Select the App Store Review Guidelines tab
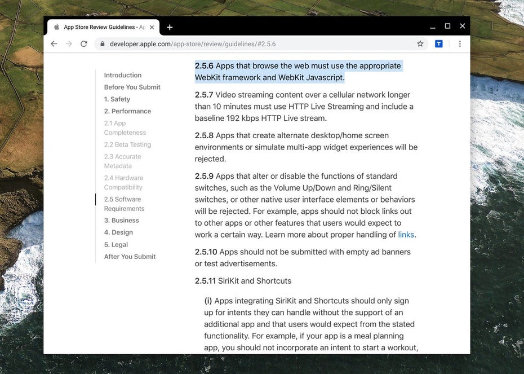 tap(103, 27)
